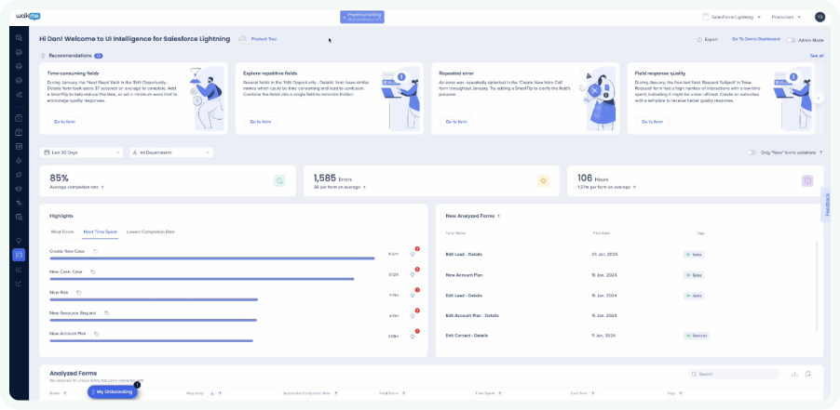Go to form from Explore repetitive fields card

(261, 122)
